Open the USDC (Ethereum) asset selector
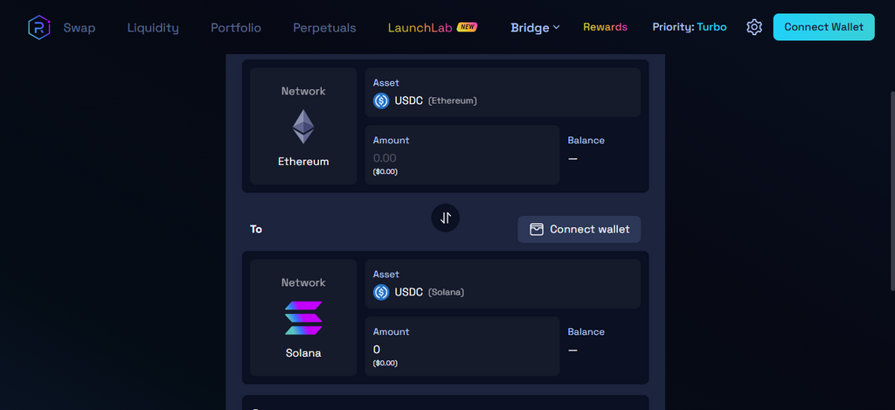The image size is (895, 410). tap(503, 93)
